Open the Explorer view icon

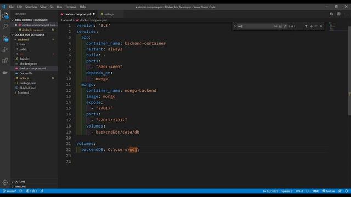[x=5, y=15]
